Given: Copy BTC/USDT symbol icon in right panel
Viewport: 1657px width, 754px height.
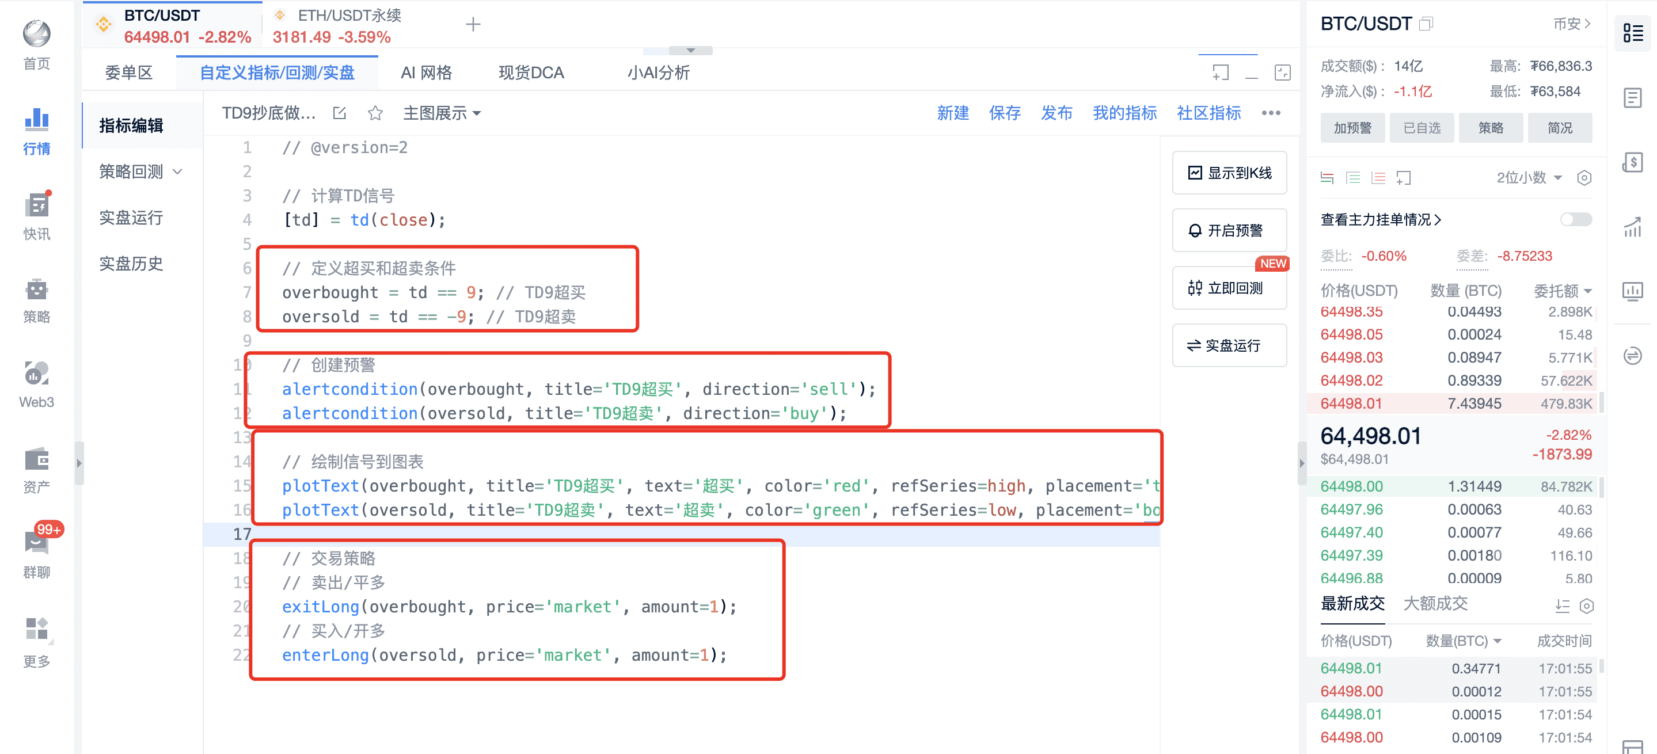Looking at the screenshot, I should tap(1426, 24).
